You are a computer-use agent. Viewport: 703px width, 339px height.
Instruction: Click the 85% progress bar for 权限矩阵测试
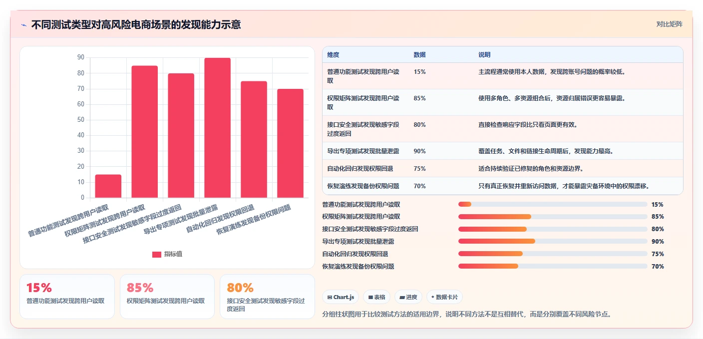(x=553, y=217)
